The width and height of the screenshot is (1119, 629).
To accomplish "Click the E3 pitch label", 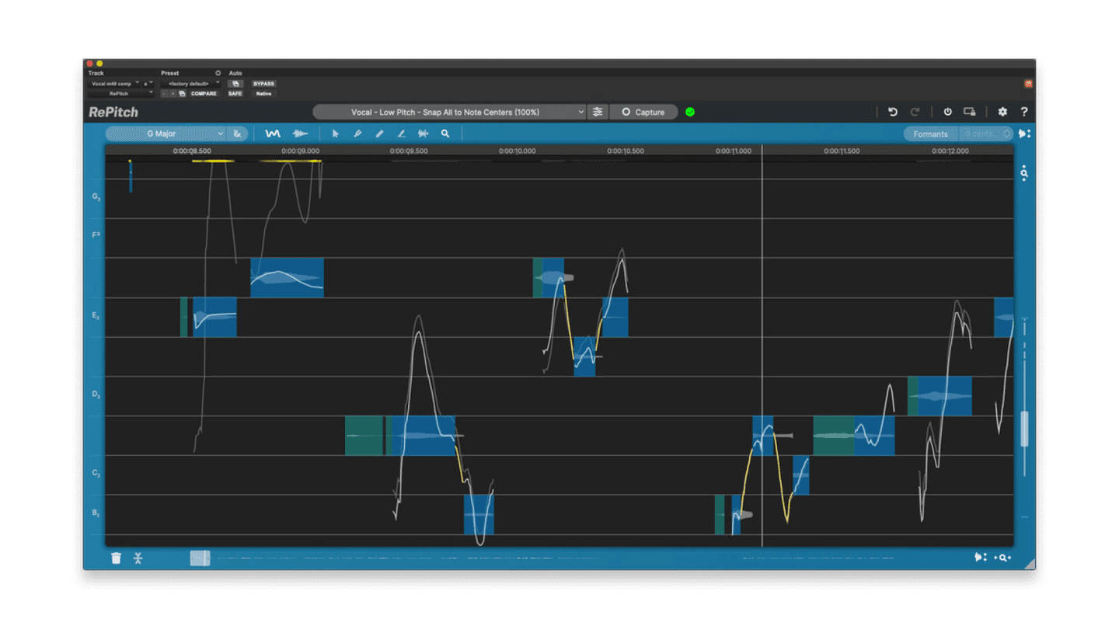I will [x=96, y=316].
